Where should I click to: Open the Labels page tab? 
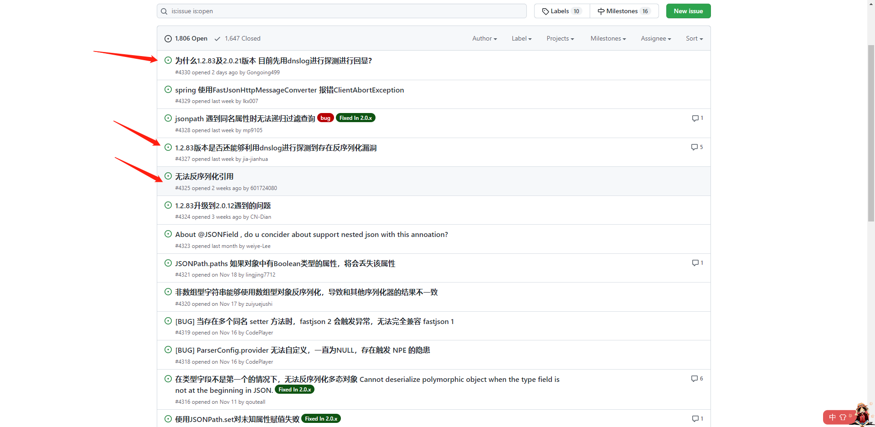561,11
